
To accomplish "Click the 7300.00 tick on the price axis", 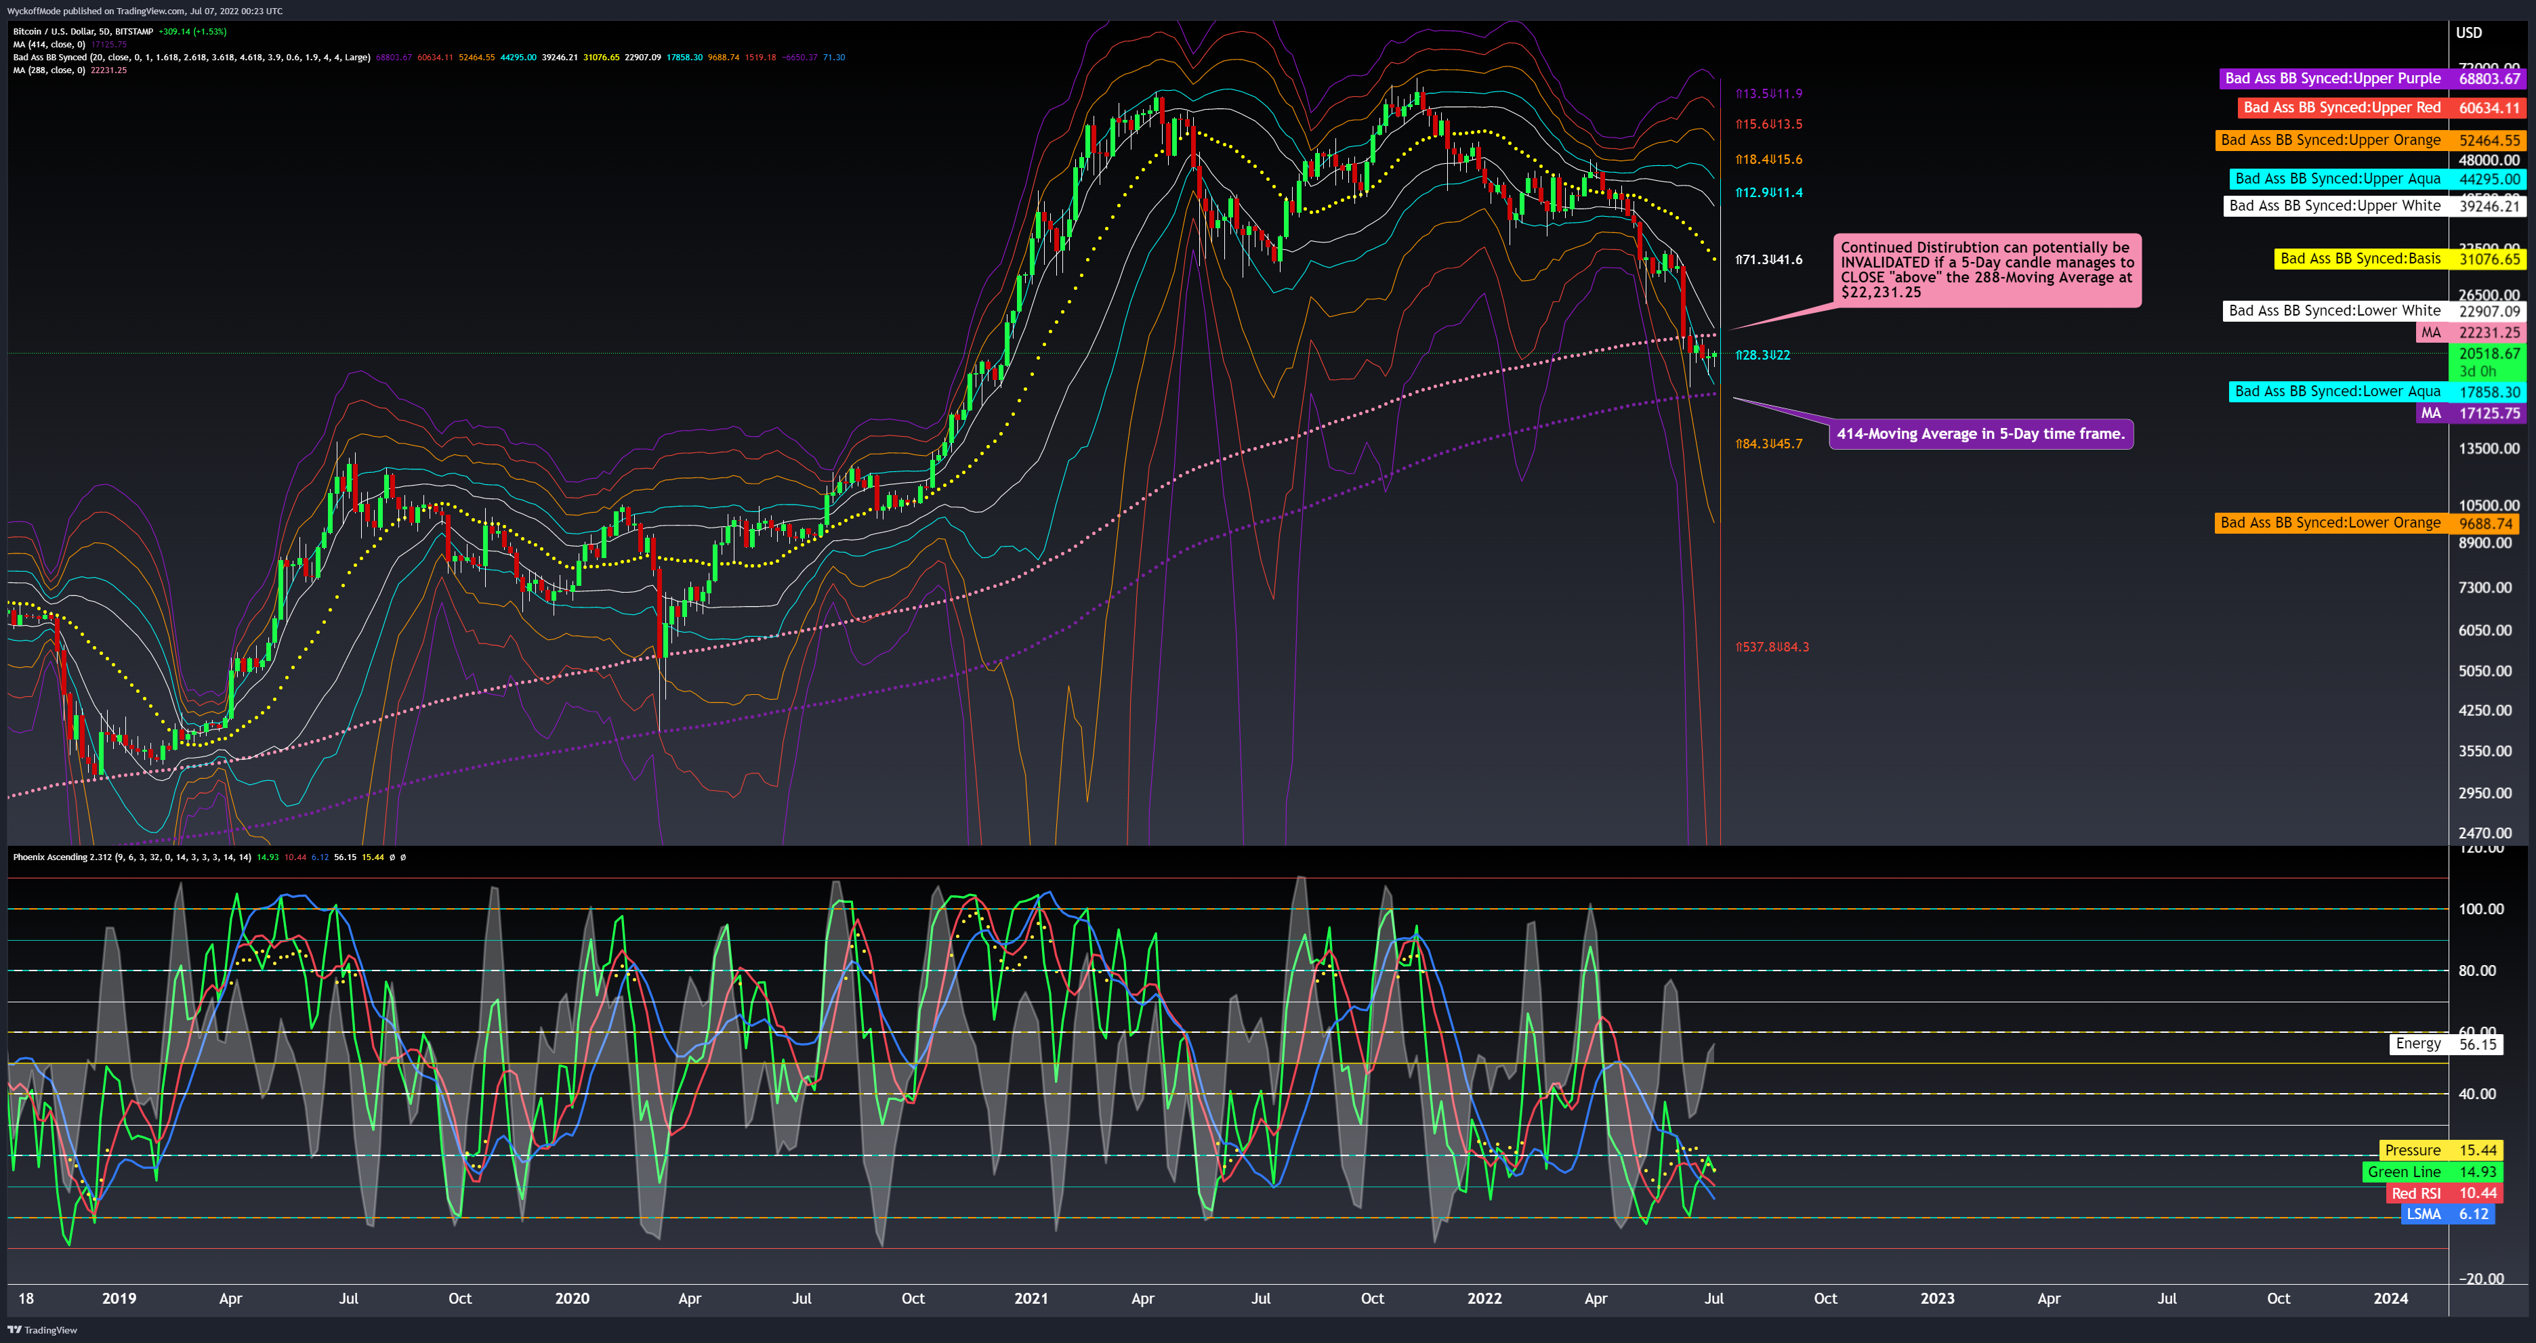I will (2485, 587).
